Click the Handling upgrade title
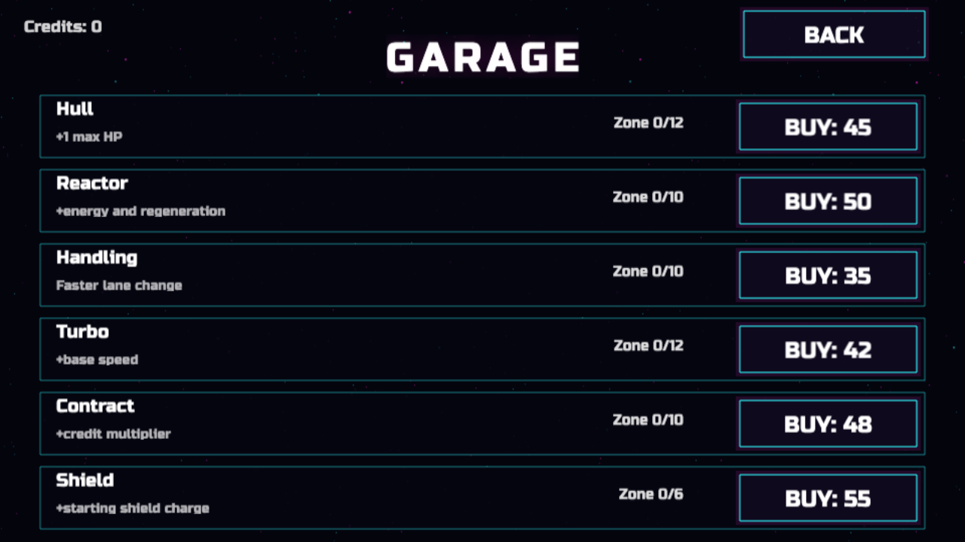The height and width of the screenshot is (542, 965). [x=96, y=257]
